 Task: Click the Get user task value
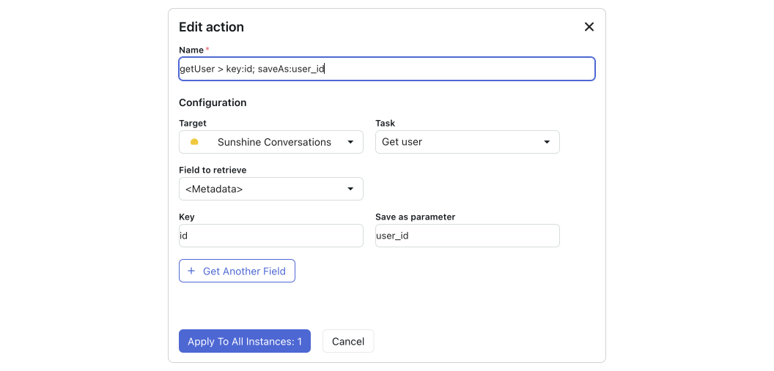point(402,142)
